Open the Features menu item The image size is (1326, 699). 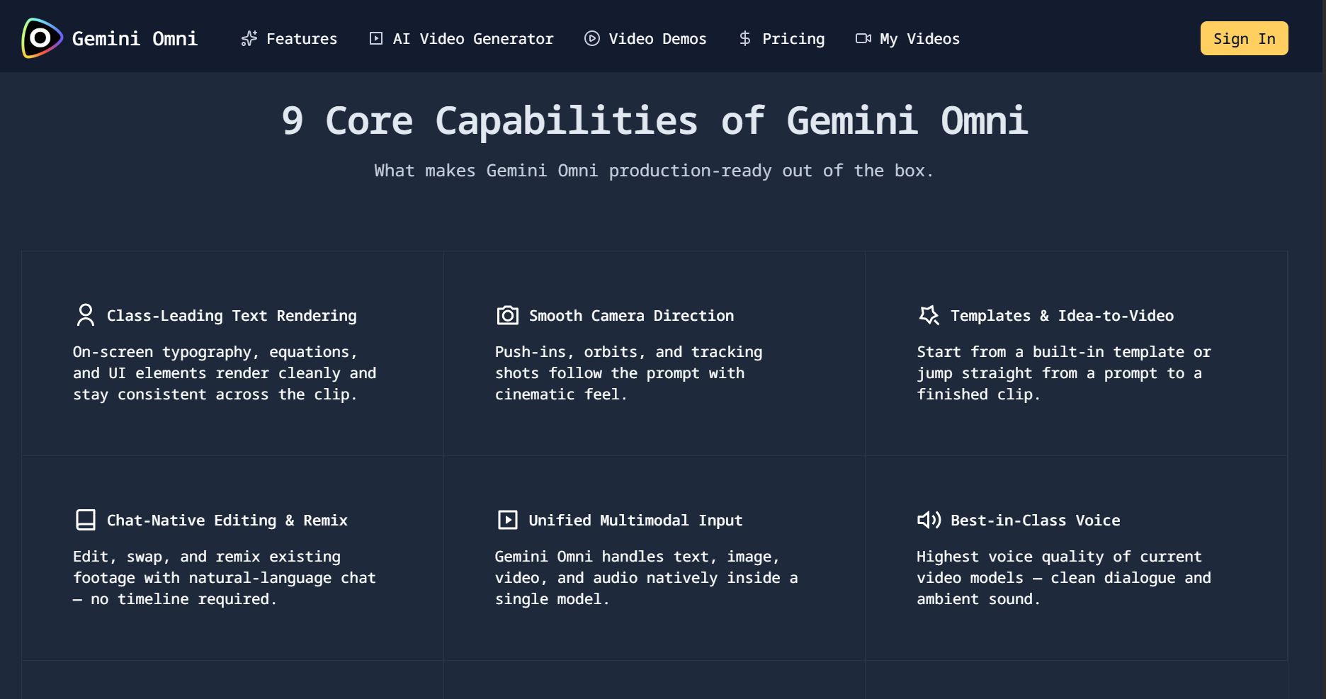tap(289, 38)
